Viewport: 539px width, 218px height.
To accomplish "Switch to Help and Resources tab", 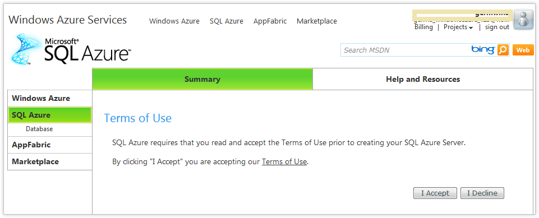I will click(x=423, y=80).
